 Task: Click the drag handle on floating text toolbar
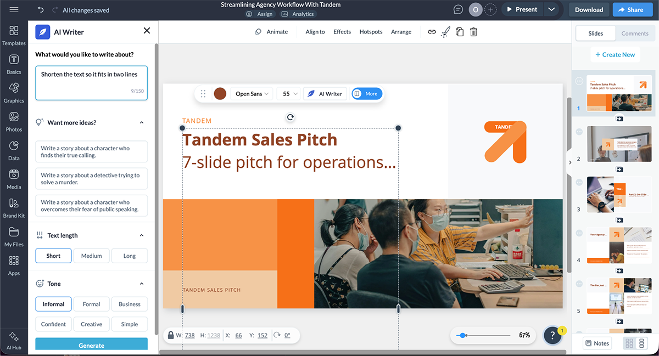tap(203, 94)
